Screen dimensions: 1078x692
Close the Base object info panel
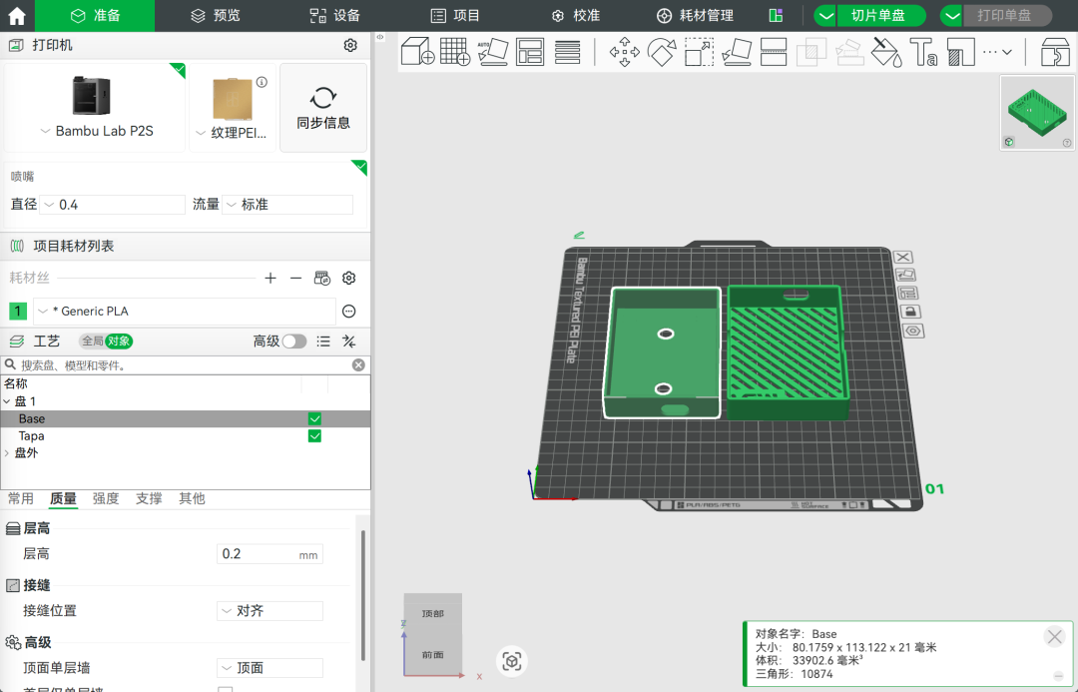[x=1055, y=636]
